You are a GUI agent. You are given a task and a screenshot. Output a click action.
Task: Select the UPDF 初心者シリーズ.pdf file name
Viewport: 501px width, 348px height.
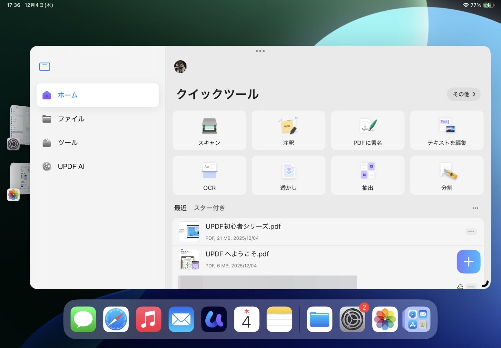(243, 227)
